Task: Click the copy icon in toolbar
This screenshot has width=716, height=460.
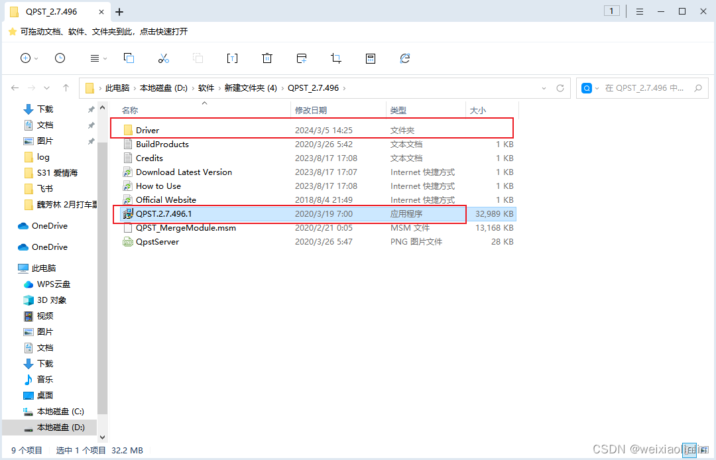Action: [x=129, y=58]
